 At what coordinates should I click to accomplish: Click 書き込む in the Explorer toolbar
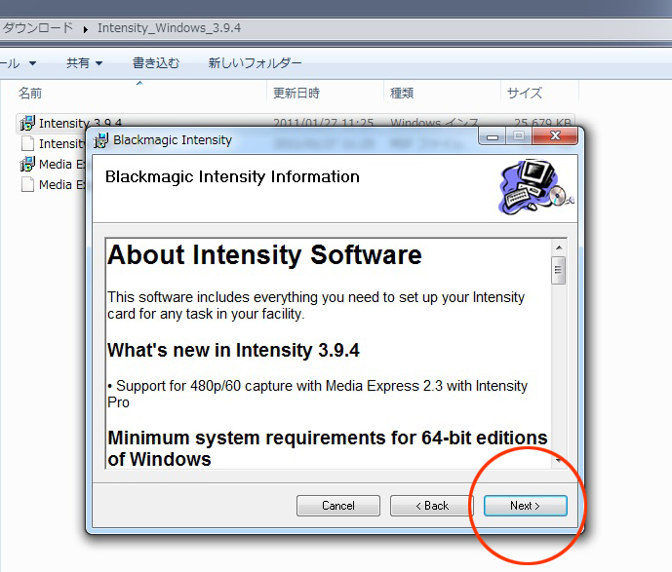(156, 63)
